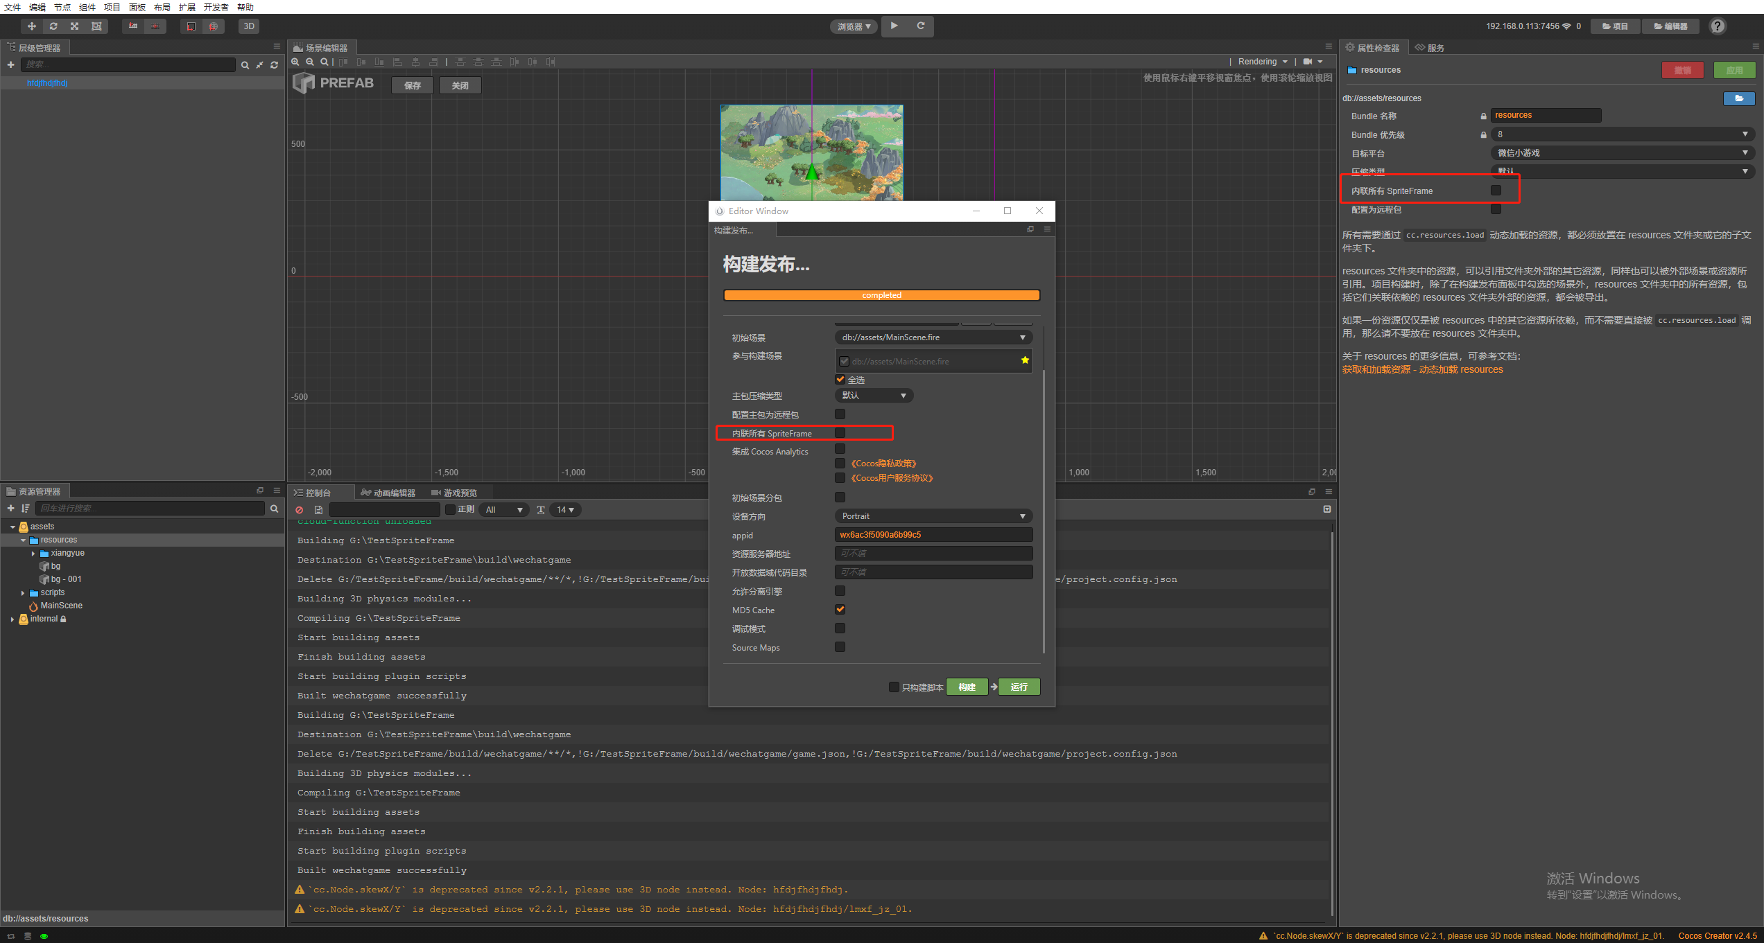Switch to the 动画编辑器 tab

point(389,493)
